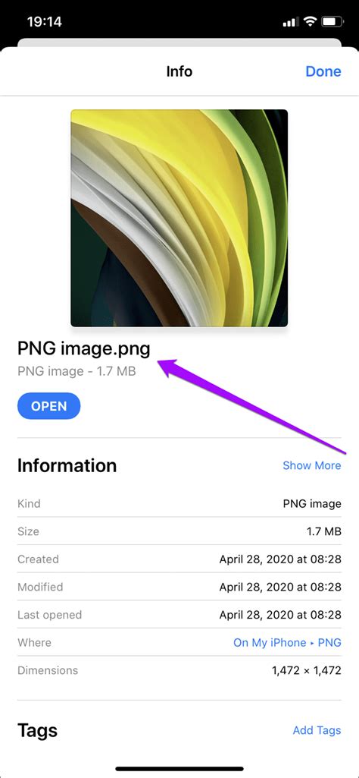Select the Kind row showing PNG image
This screenshot has height=778, width=359.
click(x=179, y=504)
